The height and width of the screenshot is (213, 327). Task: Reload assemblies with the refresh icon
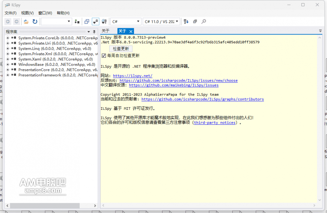point(35,22)
